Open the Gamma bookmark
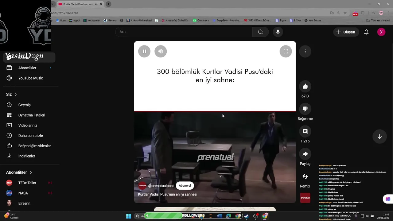This screenshot has height=221, width=393. [x=110, y=20]
